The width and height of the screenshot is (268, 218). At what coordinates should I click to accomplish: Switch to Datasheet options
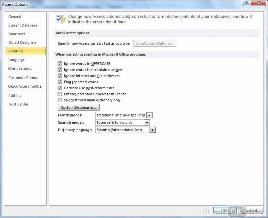pyautogui.click(x=25, y=34)
